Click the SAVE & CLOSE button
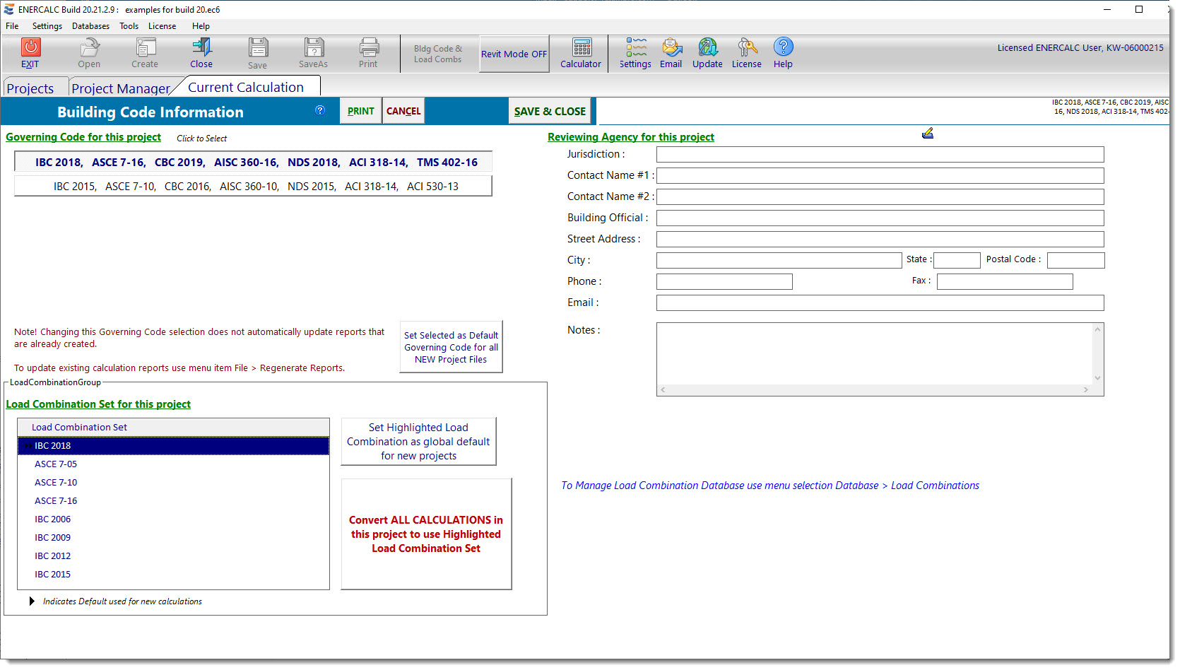This screenshot has height=670, width=1180. click(x=550, y=111)
